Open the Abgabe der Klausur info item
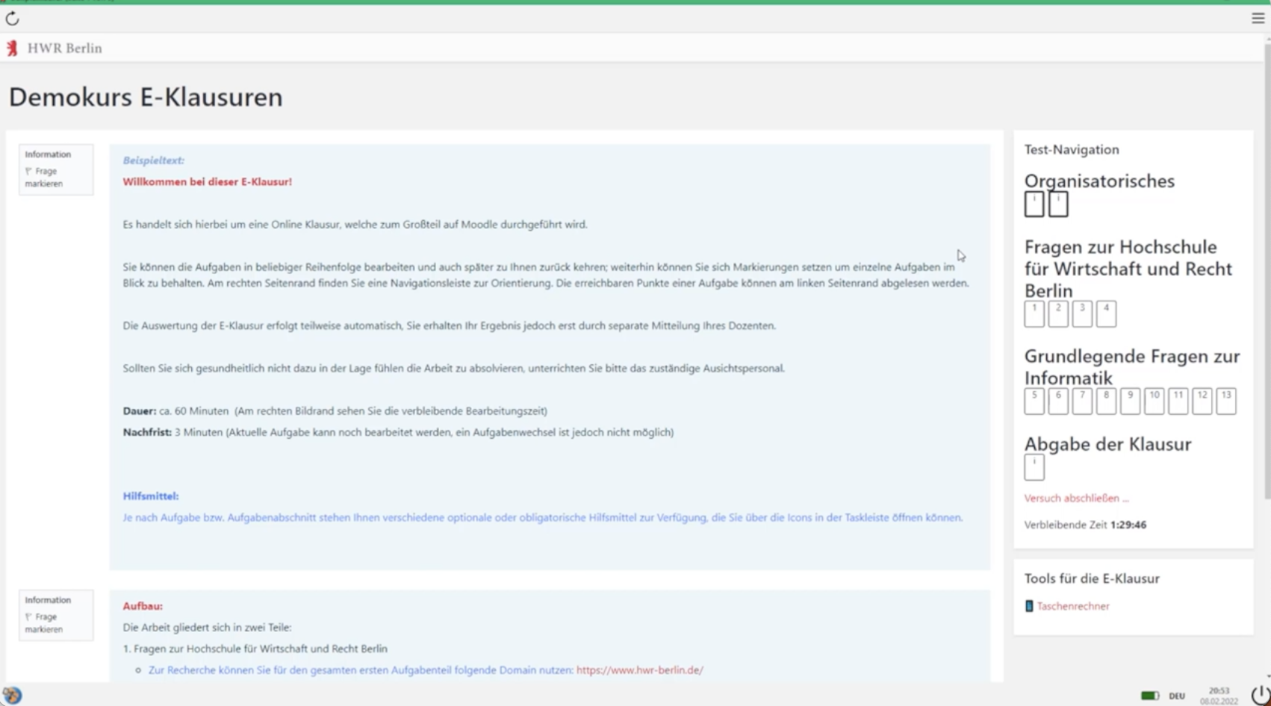The width and height of the screenshot is (1271, 706). click(1034, 467)
